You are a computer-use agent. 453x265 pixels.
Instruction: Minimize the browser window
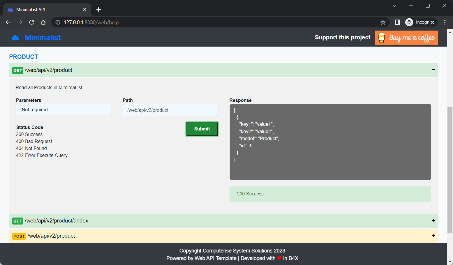click(x=411, y=6)
